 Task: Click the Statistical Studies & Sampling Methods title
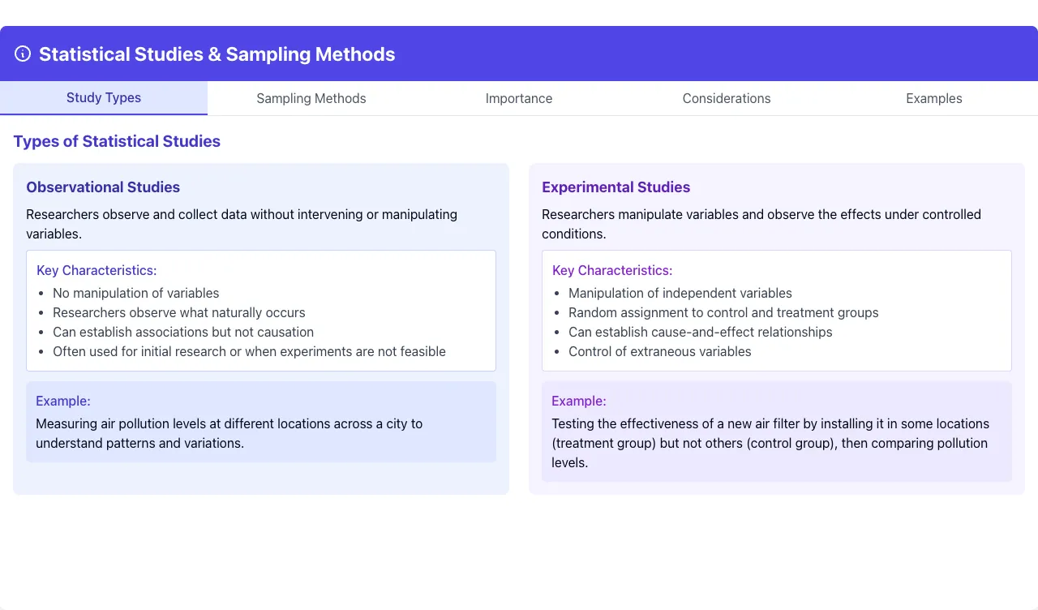217,54
